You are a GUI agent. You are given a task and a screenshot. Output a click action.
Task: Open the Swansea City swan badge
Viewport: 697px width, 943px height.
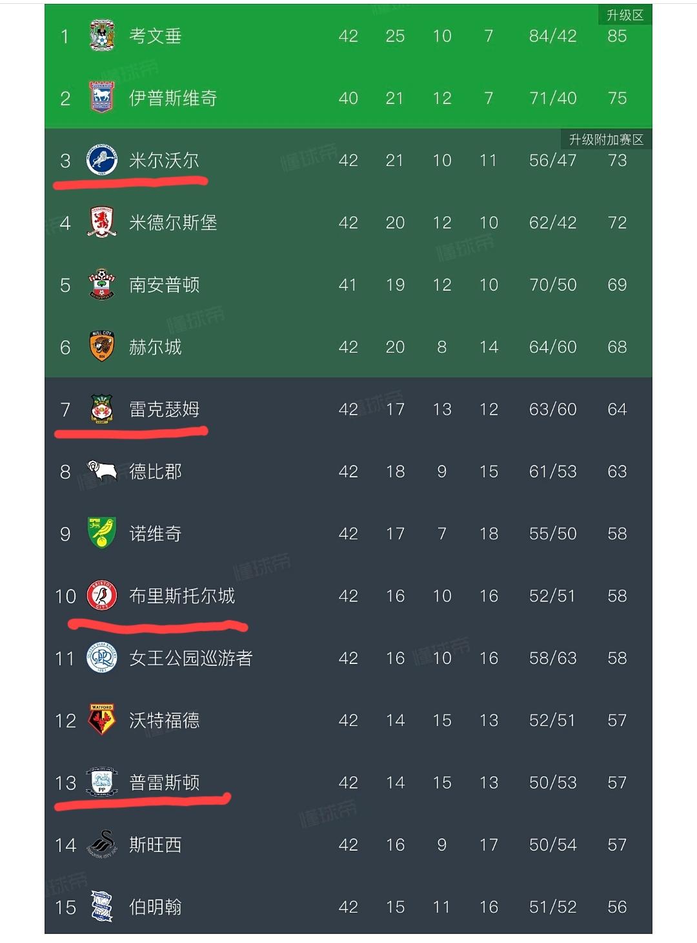coord(101,844)
